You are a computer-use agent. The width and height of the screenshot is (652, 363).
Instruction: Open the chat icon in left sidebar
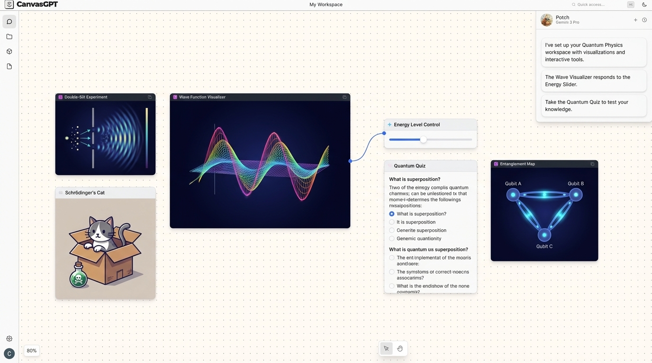pyautogui.click(x=9, y=22)
